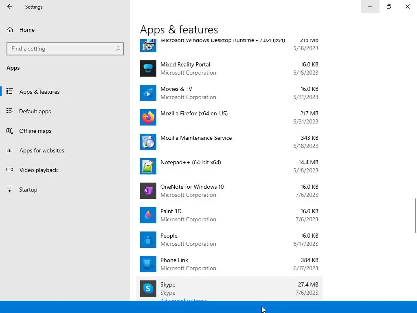Select Notepad++ (64-bit x64) entry
This screenshot has width=417, height=313.
pyautogui.click(x=229, y=166)
